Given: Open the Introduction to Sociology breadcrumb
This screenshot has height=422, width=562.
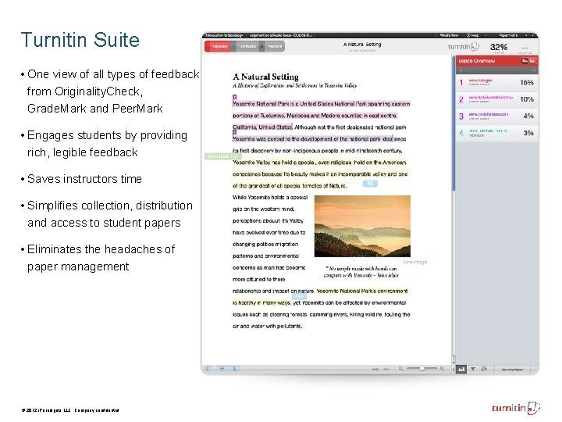Looking at the screenshot, I should click(224, 35).
